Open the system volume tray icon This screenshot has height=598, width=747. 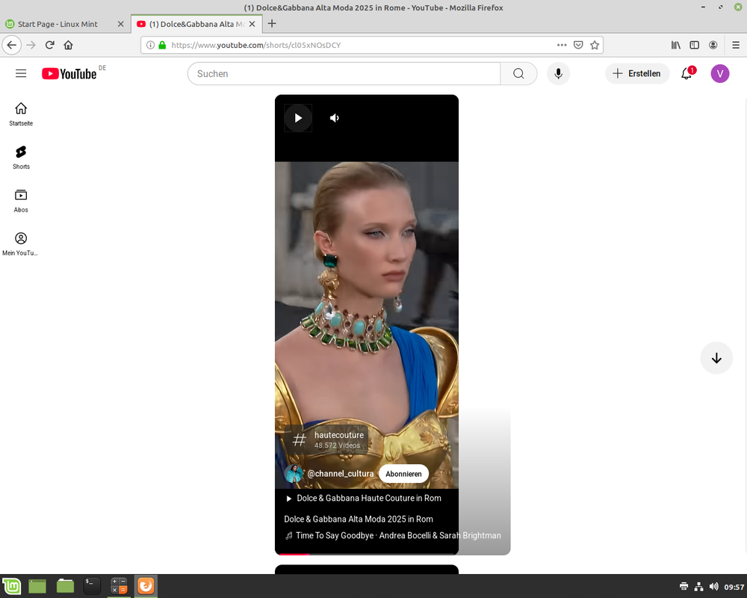coord(713,587)
